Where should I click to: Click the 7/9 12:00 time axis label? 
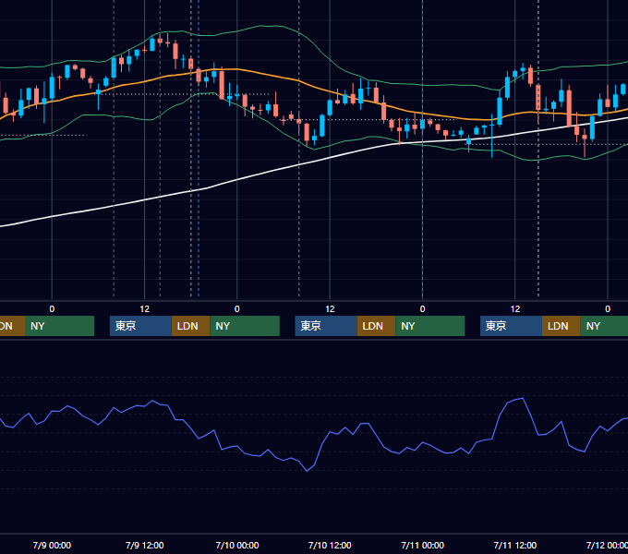tap(145, 545)
